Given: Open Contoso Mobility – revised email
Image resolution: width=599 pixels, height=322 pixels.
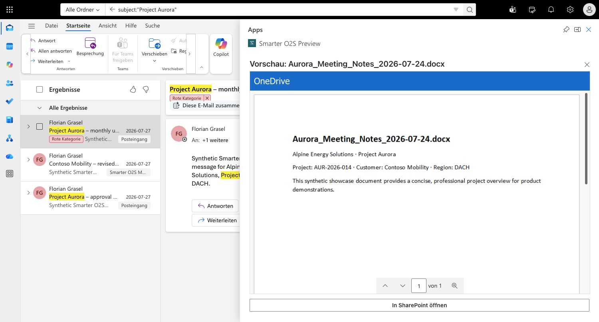Looking at the screenshot, I should coord(90,164).
